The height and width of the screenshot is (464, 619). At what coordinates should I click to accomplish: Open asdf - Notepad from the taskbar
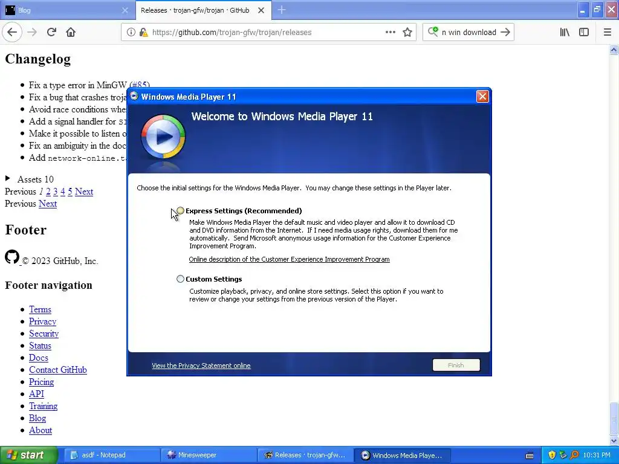pyautogui.click(x=112, y=455)
